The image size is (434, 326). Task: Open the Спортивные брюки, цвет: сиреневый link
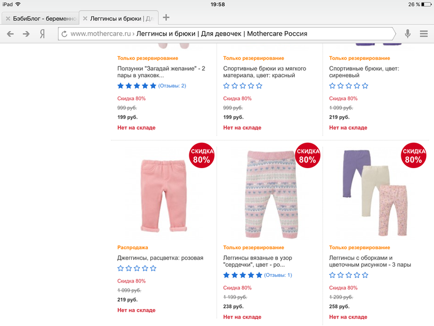click(x=364, y=72)
